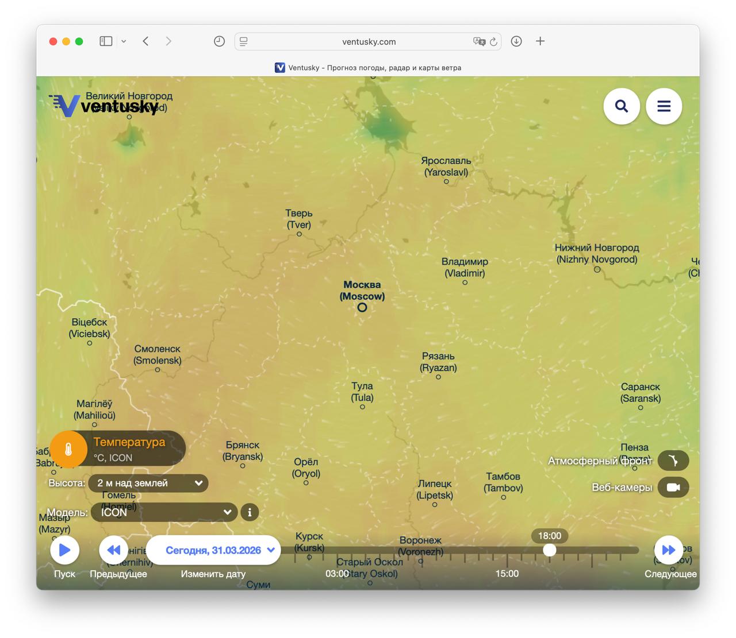
Task: Open the hamburger menu button
Action: (664, 106)
